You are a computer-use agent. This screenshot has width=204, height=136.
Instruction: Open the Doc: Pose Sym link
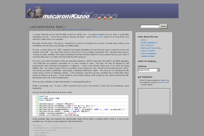(148, 45)
